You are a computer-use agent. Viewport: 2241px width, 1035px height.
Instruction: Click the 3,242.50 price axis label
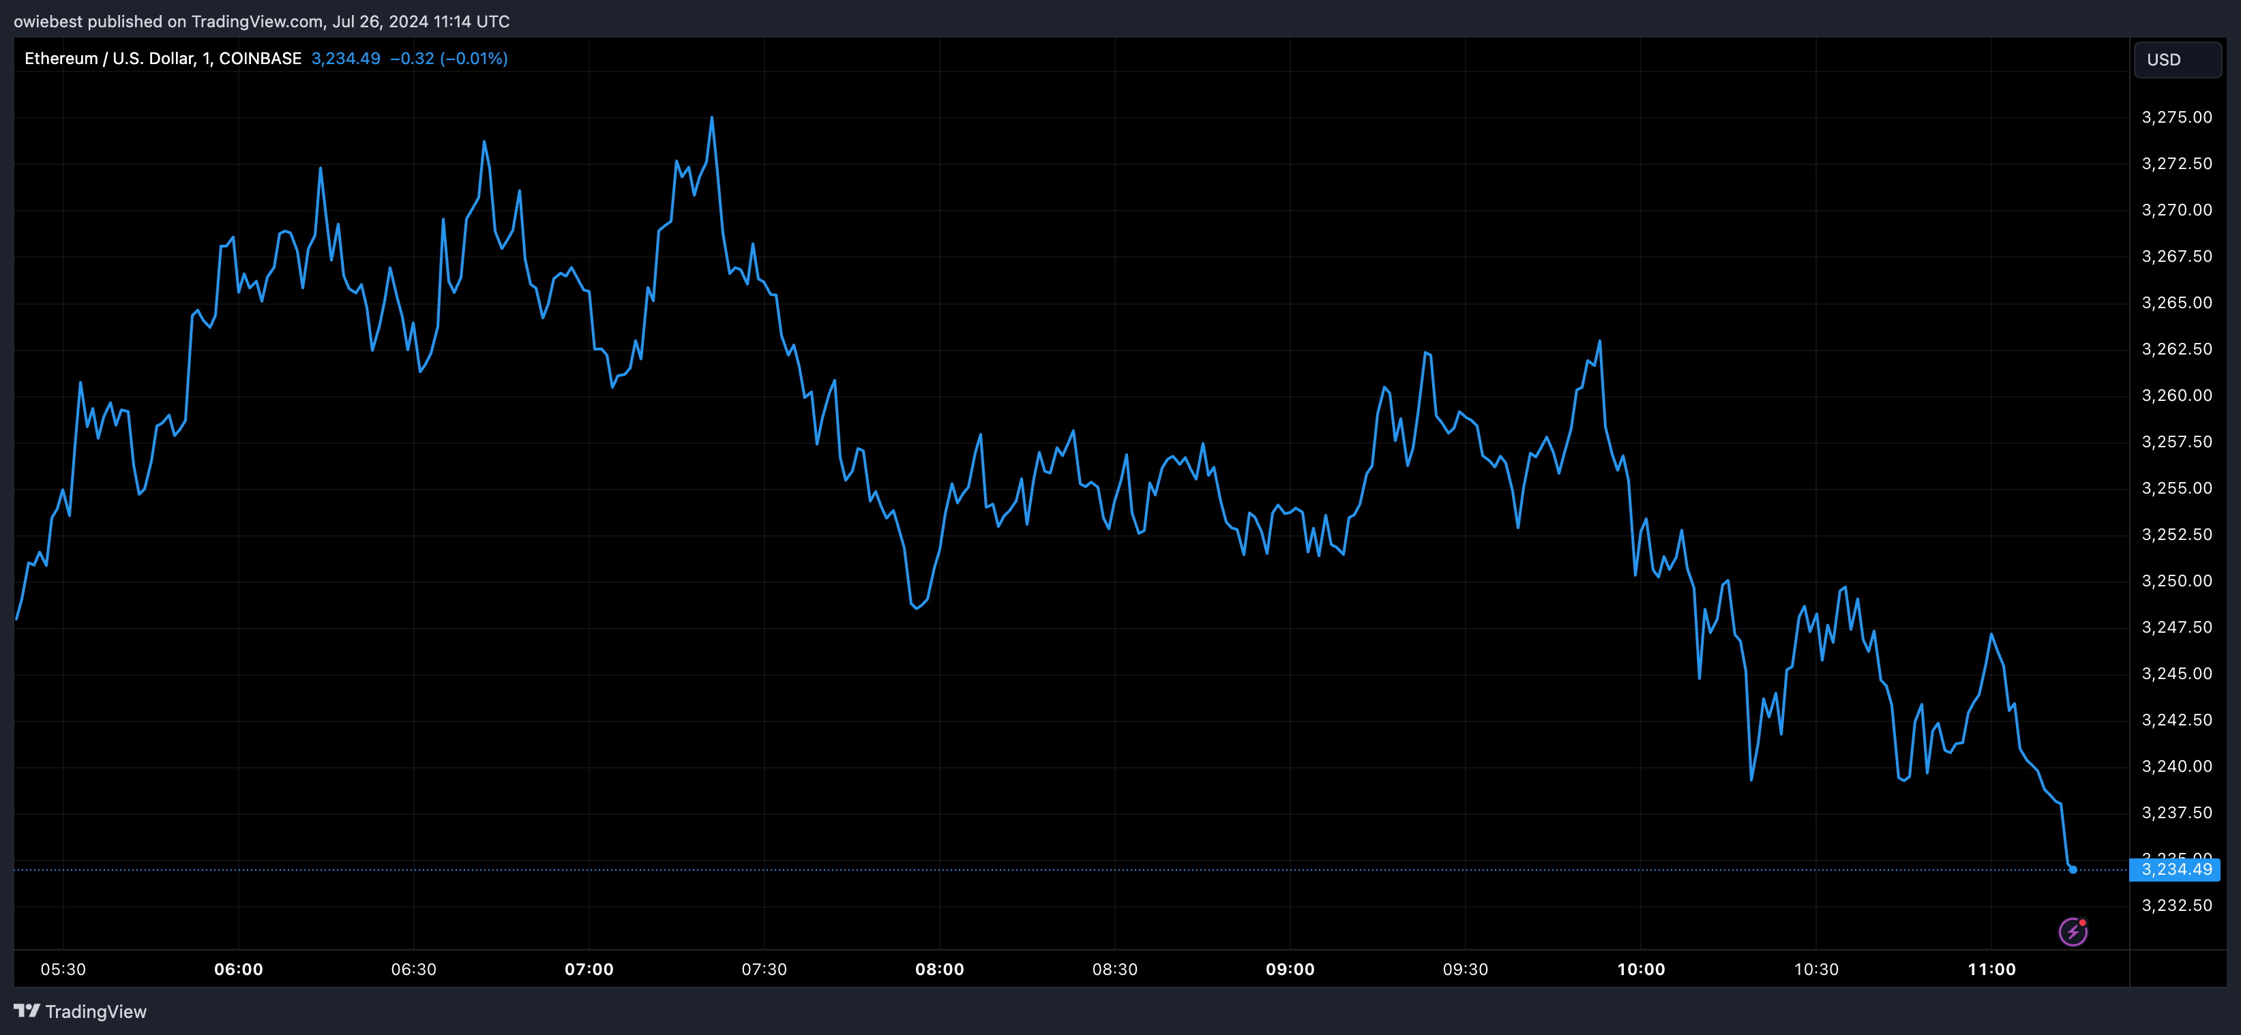coord(2177,720)
